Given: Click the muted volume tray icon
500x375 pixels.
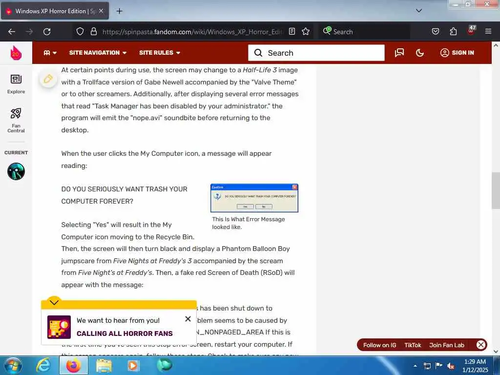Looking at the screenshot, I should (451, 366).
